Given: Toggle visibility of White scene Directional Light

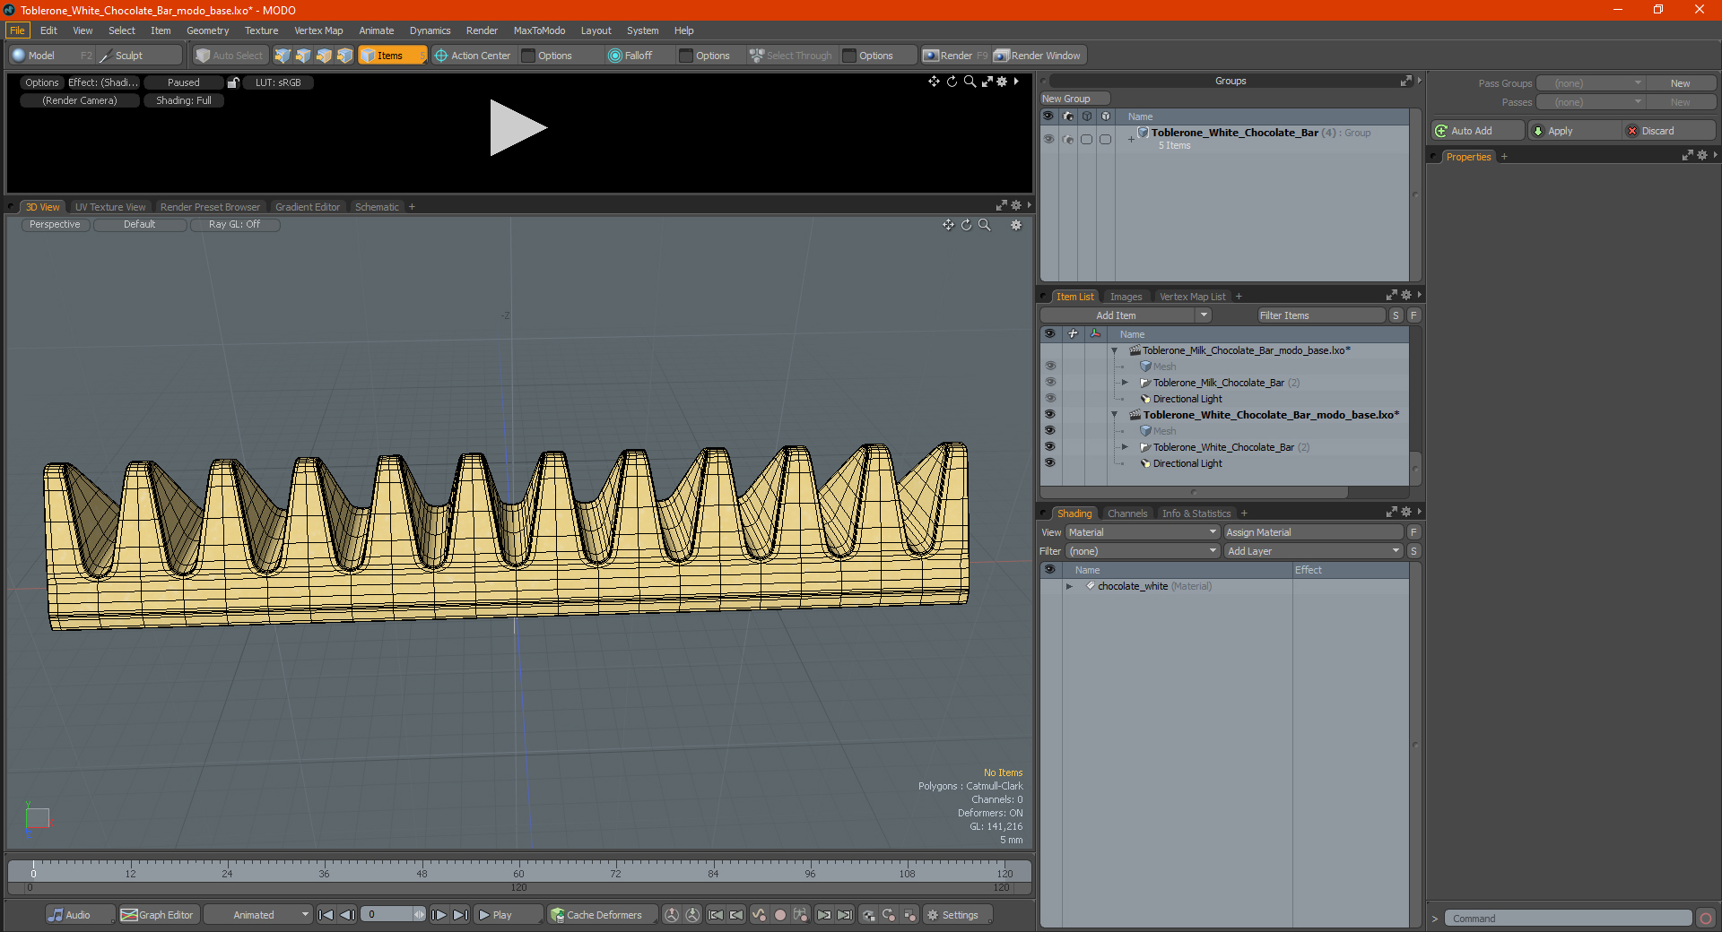Looking at the screenshot, I should click(1050, 463).
